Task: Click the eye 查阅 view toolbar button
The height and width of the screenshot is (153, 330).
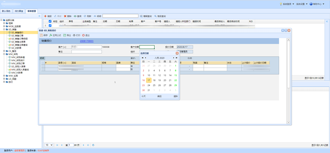Action: click(78, 16)
